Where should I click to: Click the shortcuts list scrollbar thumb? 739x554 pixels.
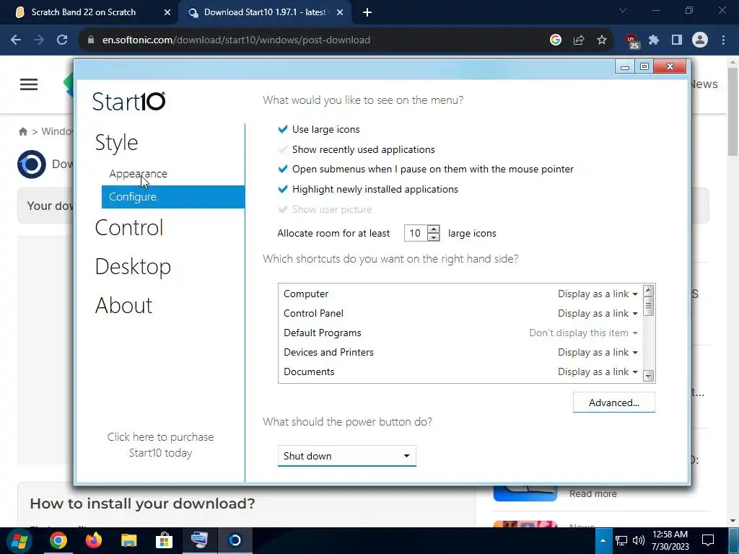648,306
